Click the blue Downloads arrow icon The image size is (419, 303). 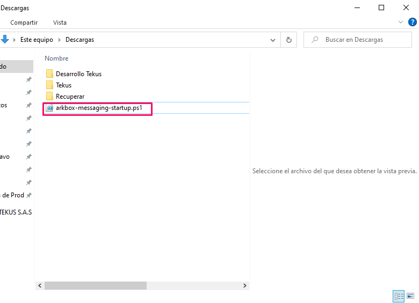coord(5,39)
